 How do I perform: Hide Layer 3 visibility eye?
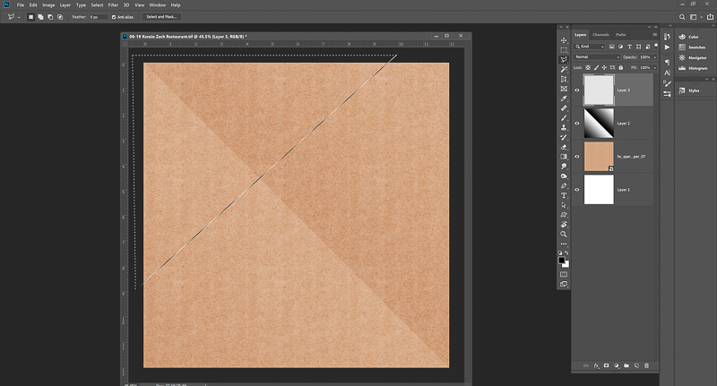pos(578,90)
